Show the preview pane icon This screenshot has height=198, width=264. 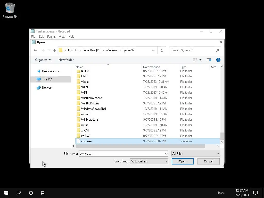(209, 60)
